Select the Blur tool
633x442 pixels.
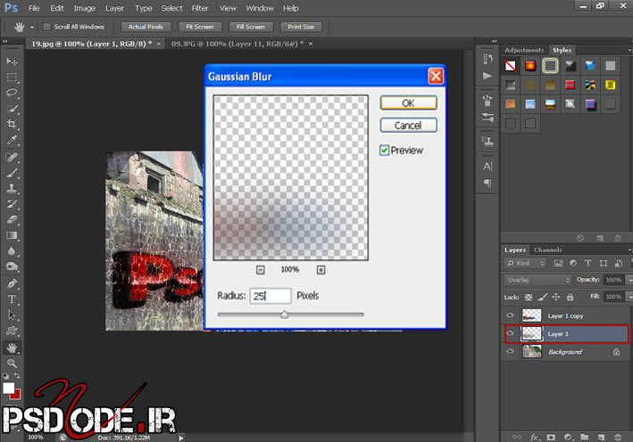[x=12, y=251]
